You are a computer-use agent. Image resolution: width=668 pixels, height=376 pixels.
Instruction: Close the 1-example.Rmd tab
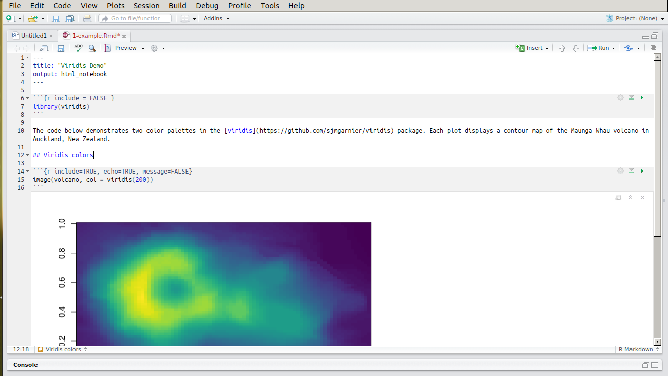coord(124,36)
